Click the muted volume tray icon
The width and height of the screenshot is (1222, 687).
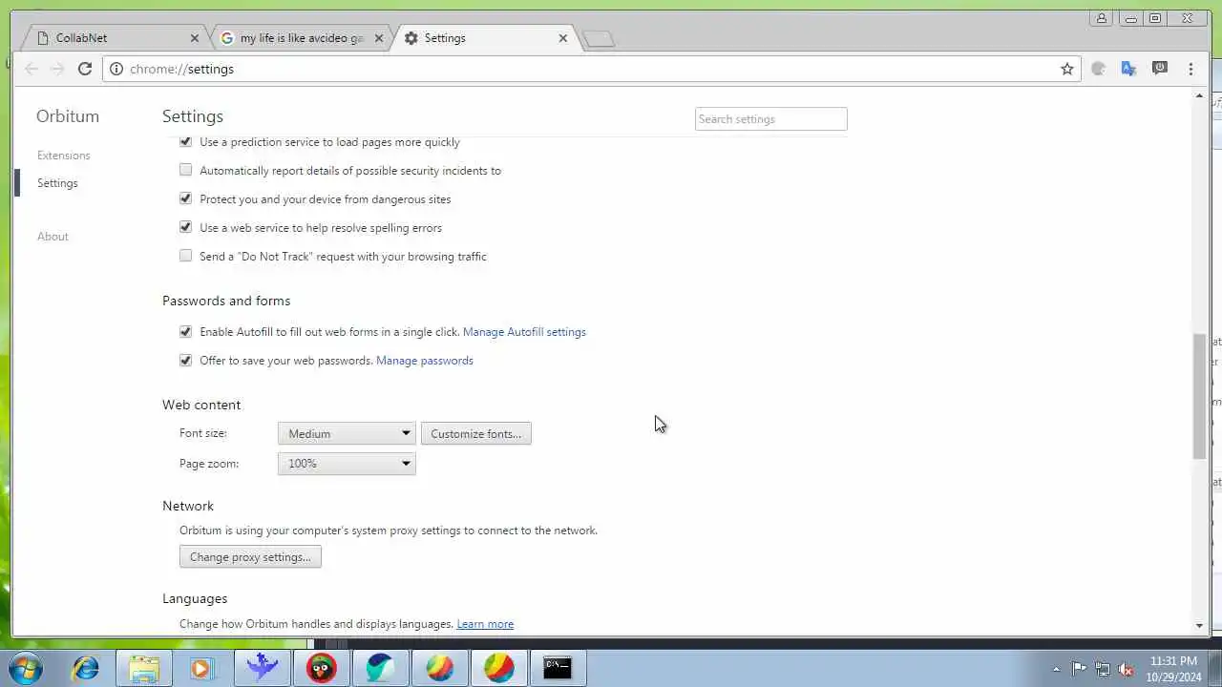tap(1126, 669)
